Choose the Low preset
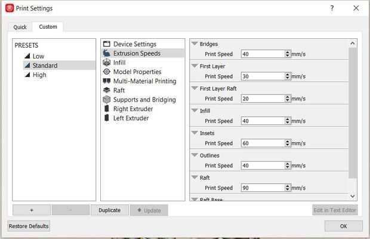370x239 pixels. pos(38,56)
